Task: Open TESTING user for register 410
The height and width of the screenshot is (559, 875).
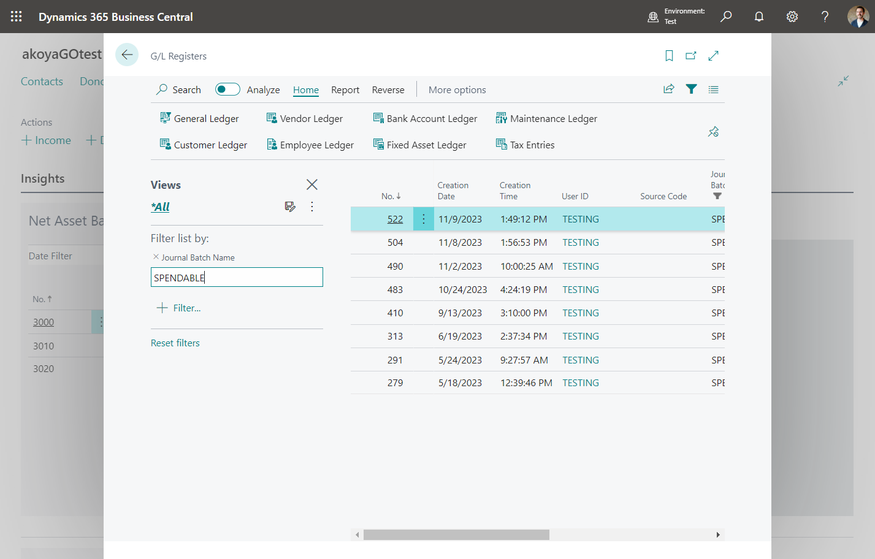Action: 581,313
